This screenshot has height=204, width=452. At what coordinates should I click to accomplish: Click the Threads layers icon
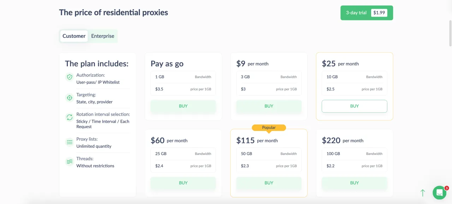[x=70, y=162]
